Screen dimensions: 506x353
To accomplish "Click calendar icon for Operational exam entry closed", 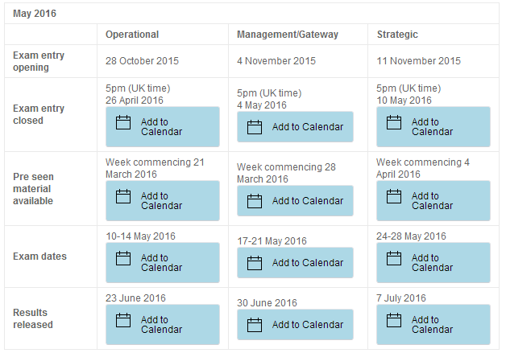I will pyautogui.click(x=123, y=122).
